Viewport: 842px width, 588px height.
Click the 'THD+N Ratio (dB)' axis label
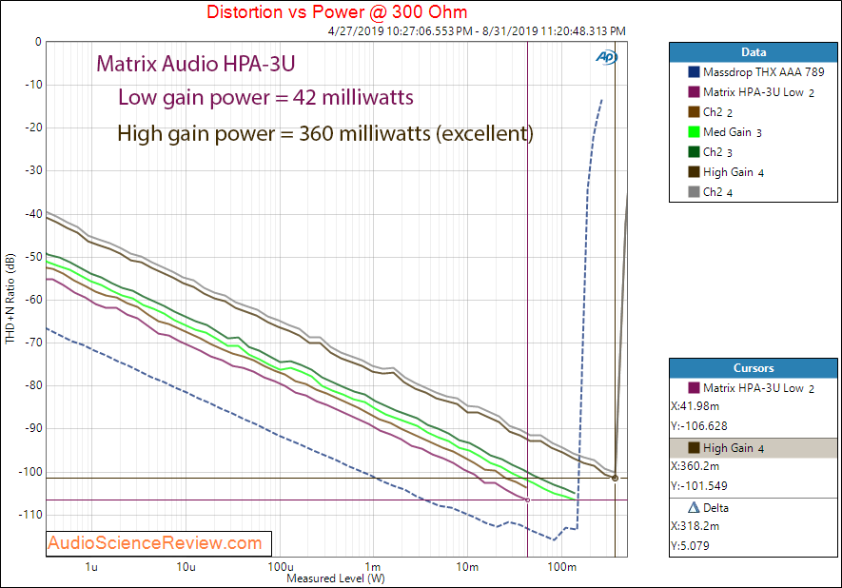[x=10, y=299]
